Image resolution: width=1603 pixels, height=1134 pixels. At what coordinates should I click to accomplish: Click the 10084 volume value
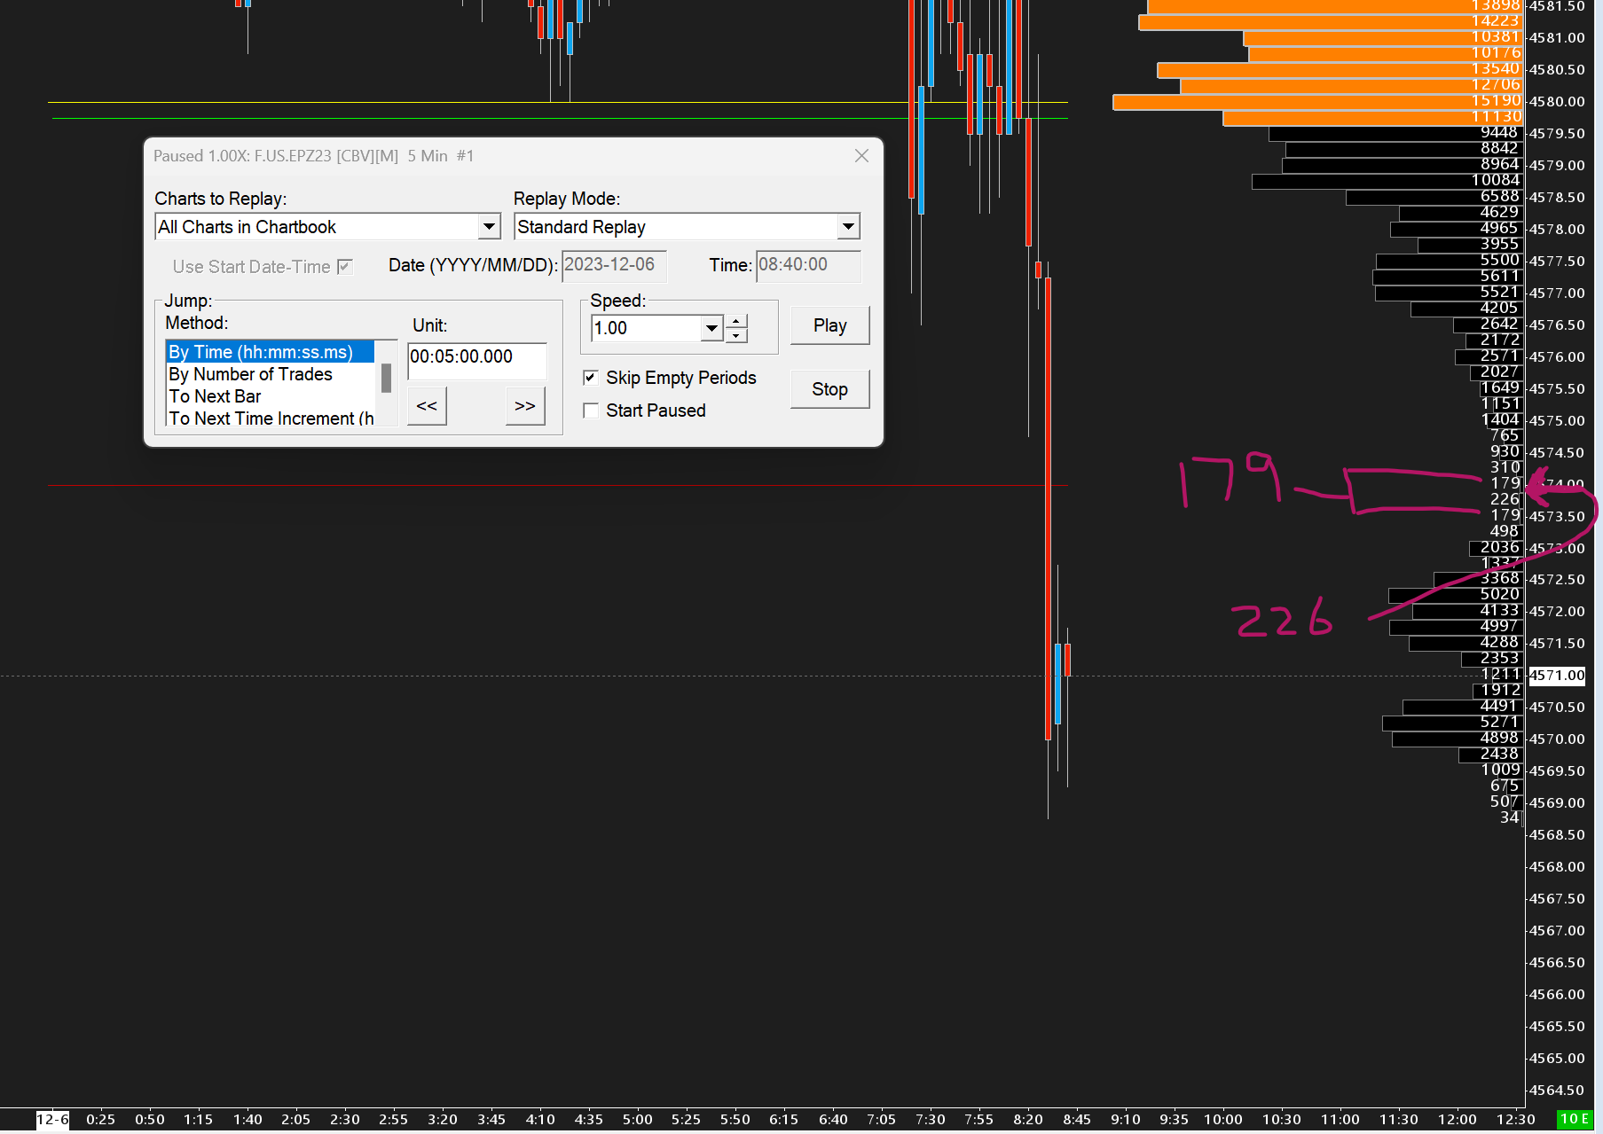1496,181
